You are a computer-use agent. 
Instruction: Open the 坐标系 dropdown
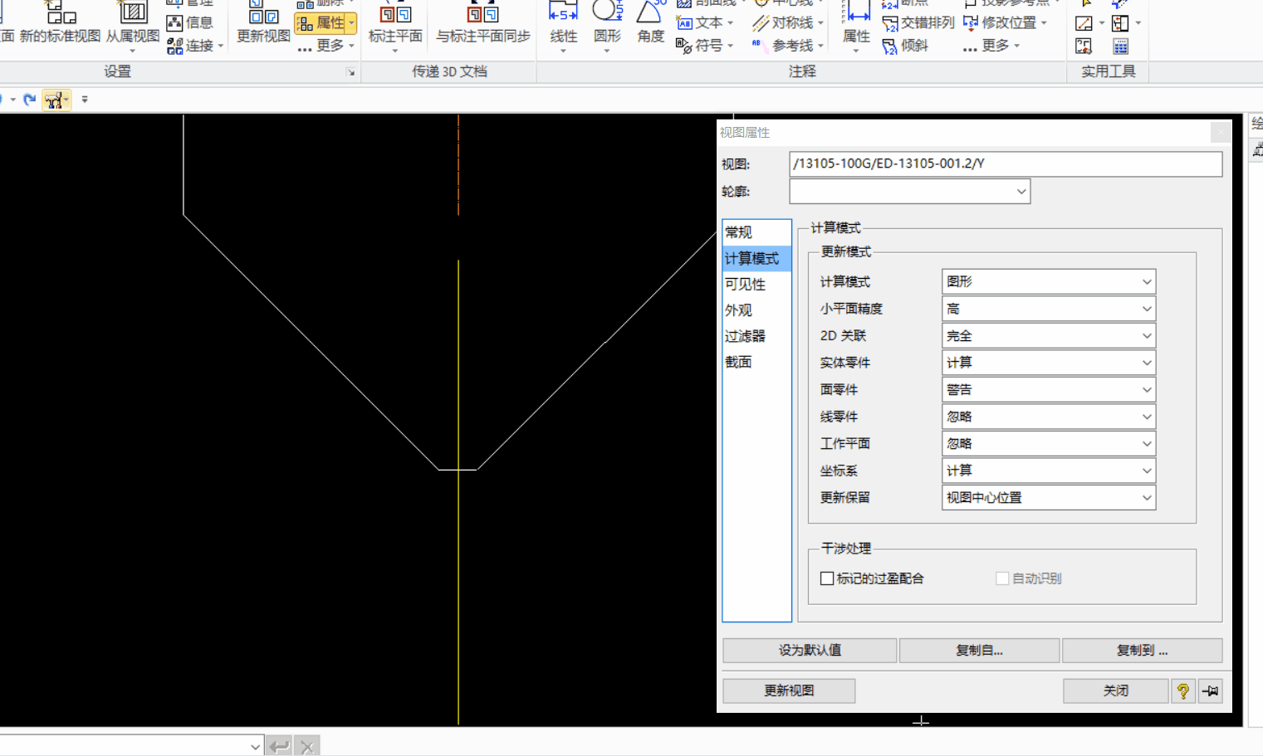1049,471
